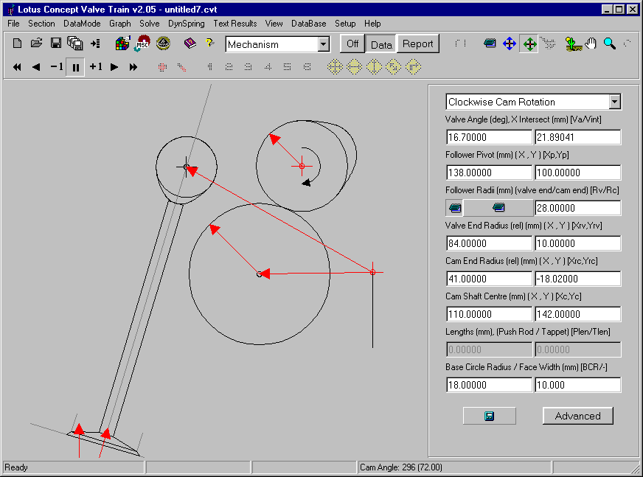643x477 pixels.
Task: Edit Base Circle Radius field 18.00000
Action: coord(489,385)
